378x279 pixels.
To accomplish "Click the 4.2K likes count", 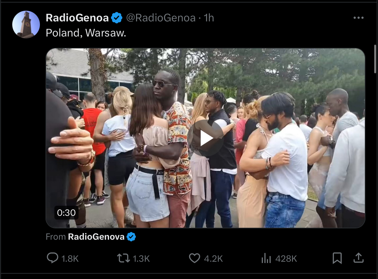I will (213, 259).
